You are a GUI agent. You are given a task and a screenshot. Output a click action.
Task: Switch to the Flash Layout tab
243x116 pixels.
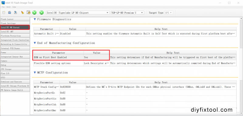(x=15, y=19)
